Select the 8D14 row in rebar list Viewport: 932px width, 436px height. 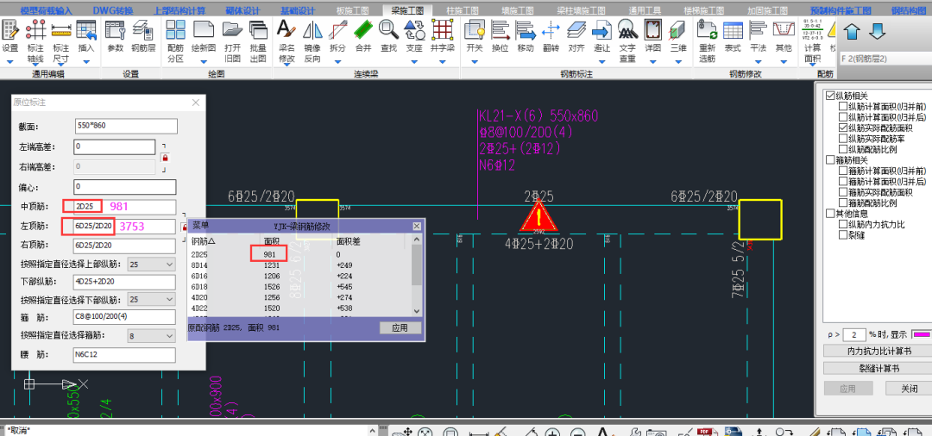click(x=300, y=265)
